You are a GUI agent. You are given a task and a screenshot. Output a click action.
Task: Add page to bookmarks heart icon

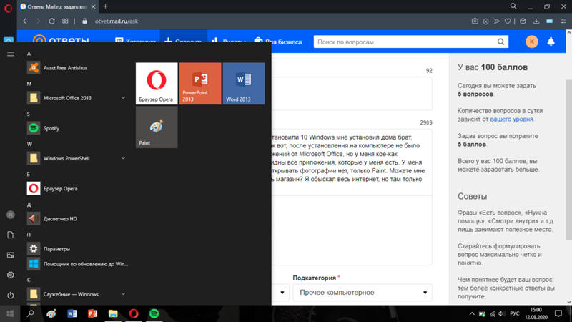(x=508, y=21)
